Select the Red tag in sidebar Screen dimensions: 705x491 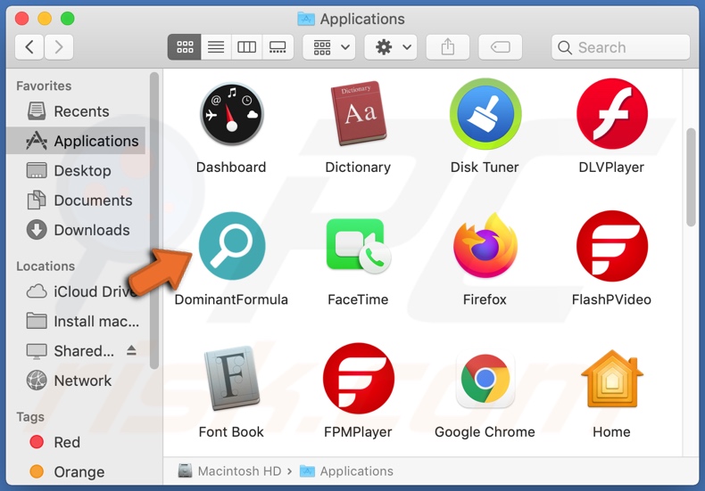[x=66, y=442]
